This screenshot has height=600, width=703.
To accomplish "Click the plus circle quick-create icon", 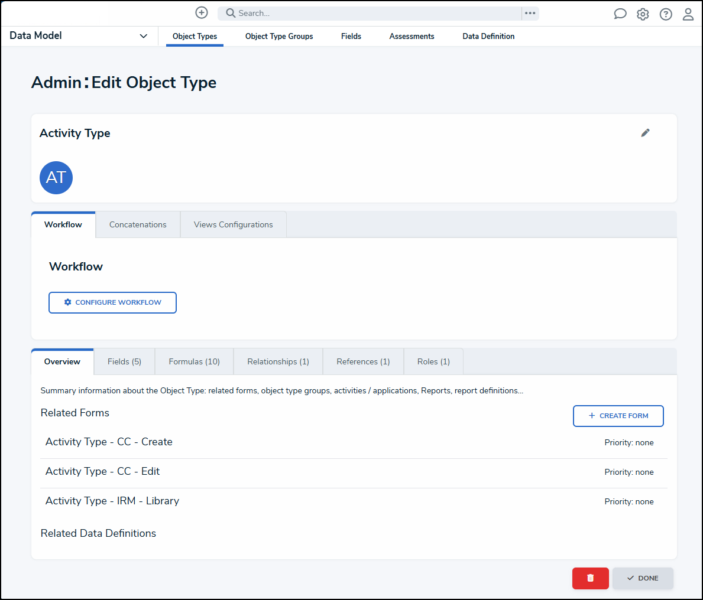I will point(202,13).
